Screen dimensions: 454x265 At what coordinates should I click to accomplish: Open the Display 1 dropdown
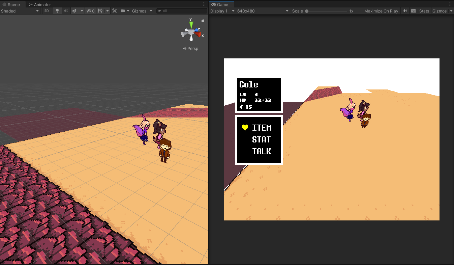[x=222, y=11]
